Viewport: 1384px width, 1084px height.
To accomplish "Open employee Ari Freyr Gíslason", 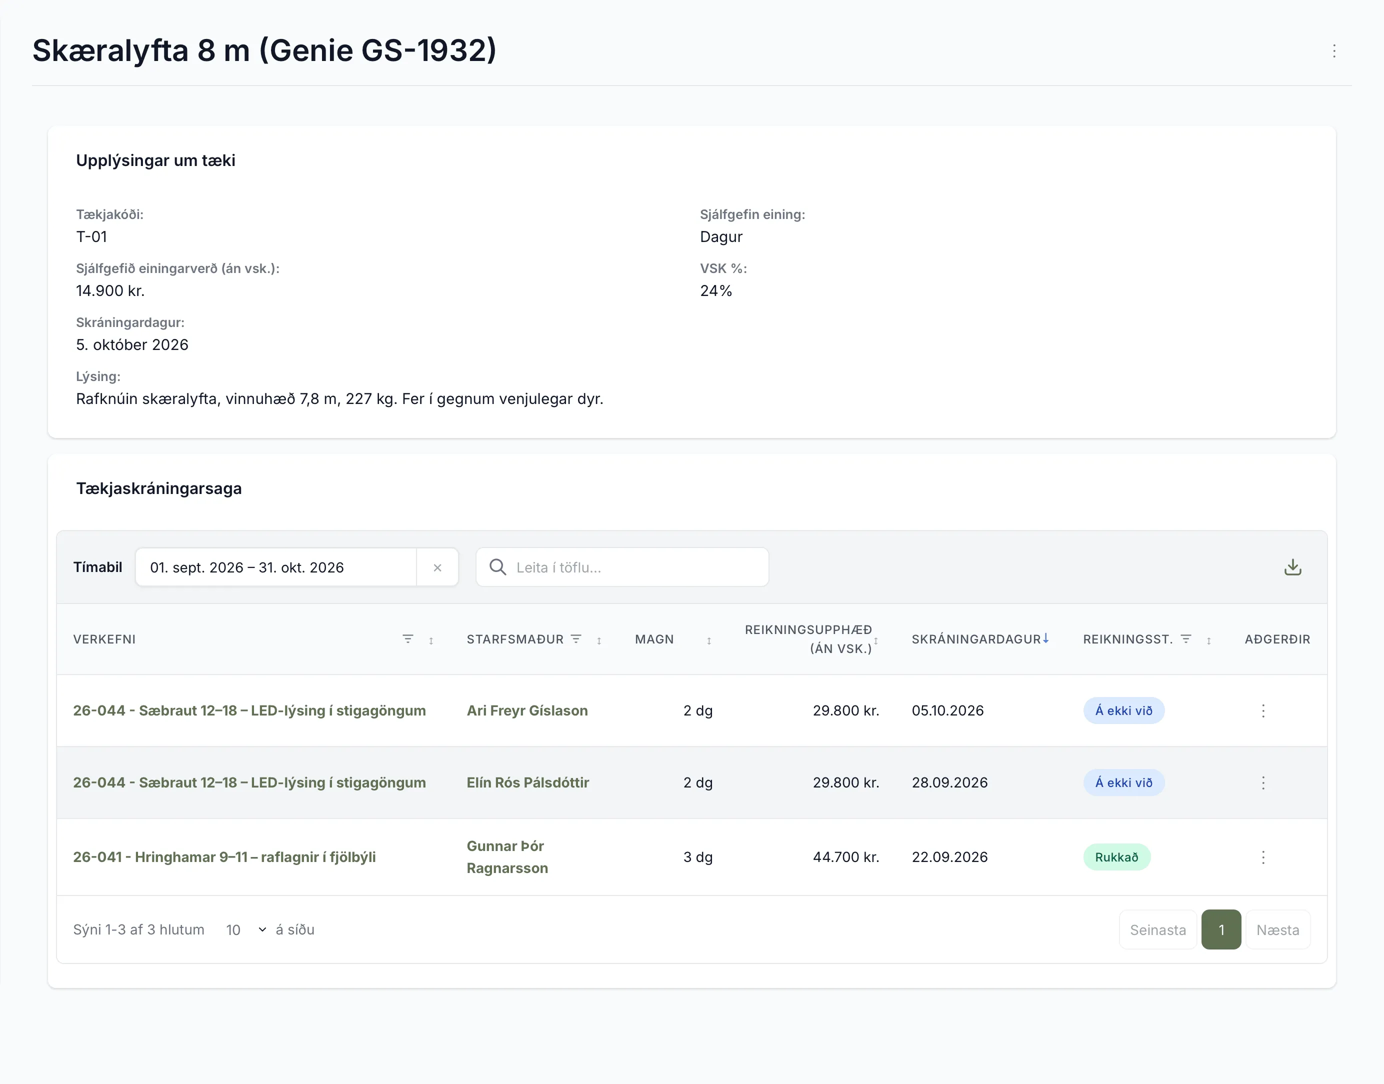I will click(527, 711).
